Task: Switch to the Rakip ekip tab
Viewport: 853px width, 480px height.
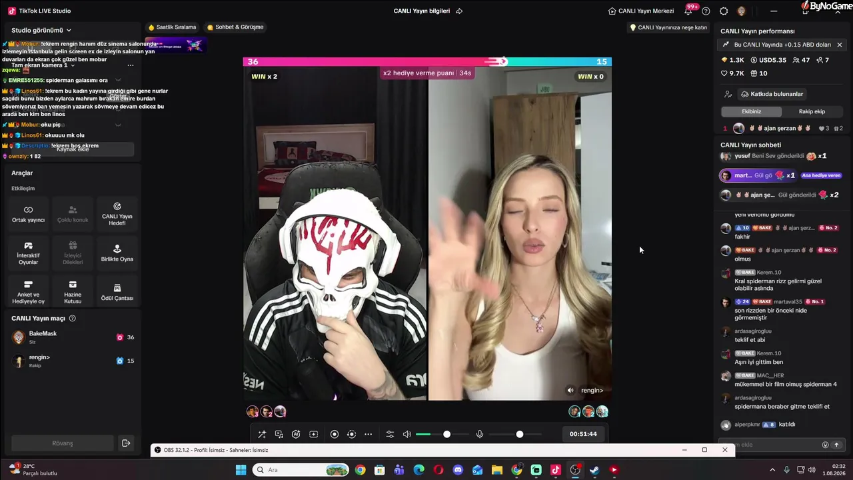Action: pyautogui.click(x=812, y=111)
